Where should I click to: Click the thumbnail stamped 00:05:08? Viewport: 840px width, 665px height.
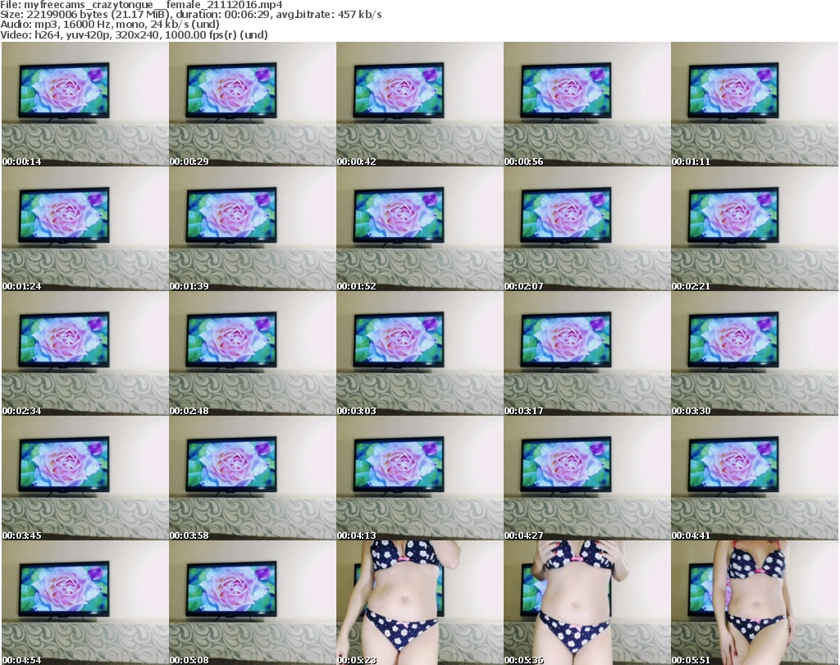(253, 603)
